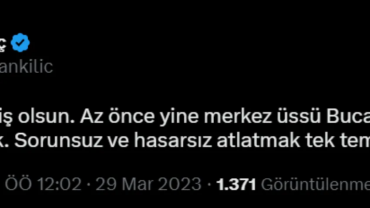Image resolution: width=370 pixels, height=208 pixels.
Task: Click the word "atlatmak" in tweet
Action: (x=259, y=141)
